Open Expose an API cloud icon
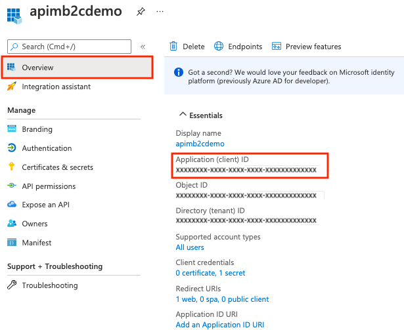The width and height of the screenshot is (404, 330). tap(12, 205)
